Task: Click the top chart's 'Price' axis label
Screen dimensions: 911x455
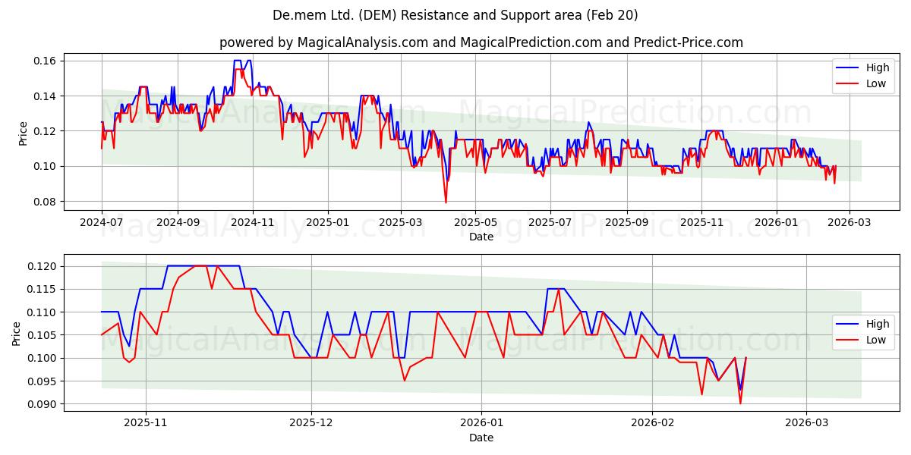Action: click(23, 133)
